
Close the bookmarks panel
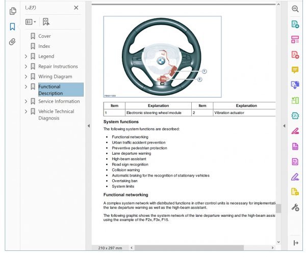click(76, 8)
